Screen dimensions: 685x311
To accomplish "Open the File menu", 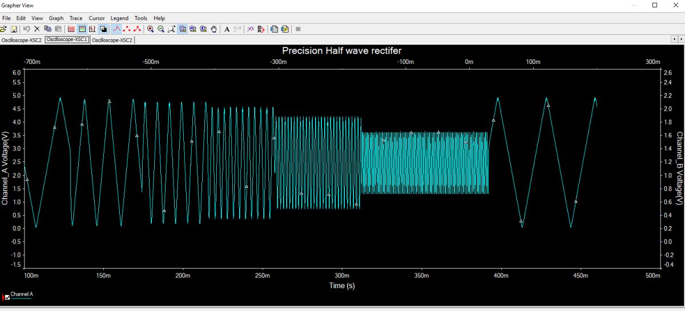I will [6, 18].
